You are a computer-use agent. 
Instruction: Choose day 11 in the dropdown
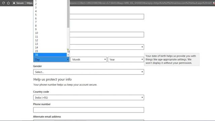(x=50, y=37)
